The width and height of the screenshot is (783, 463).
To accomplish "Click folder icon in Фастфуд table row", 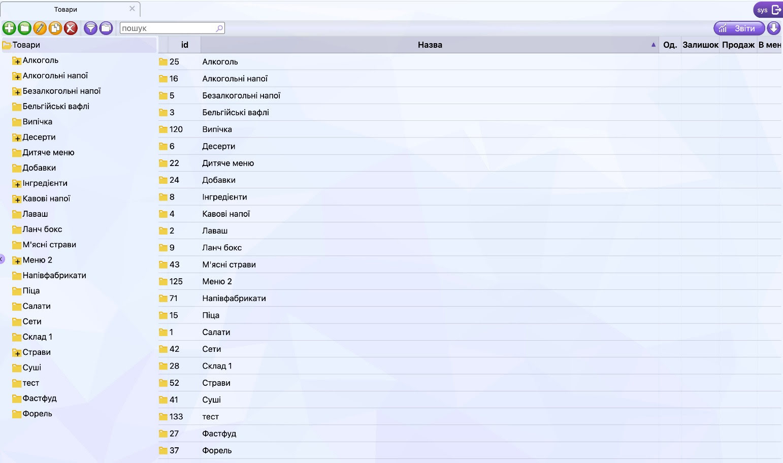I will click(163, 434).
